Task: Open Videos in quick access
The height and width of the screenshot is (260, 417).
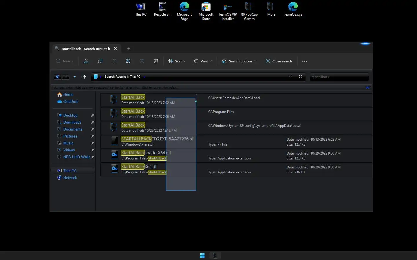Action: coord(69,150)
